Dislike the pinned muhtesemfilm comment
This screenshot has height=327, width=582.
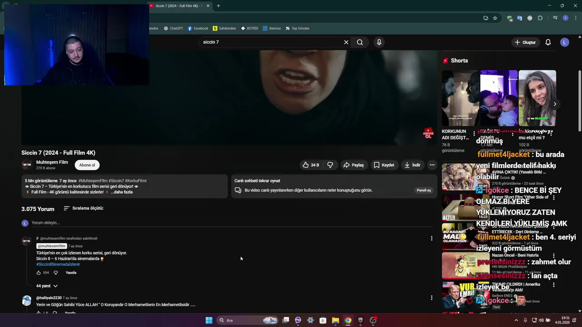click(55, 273)
